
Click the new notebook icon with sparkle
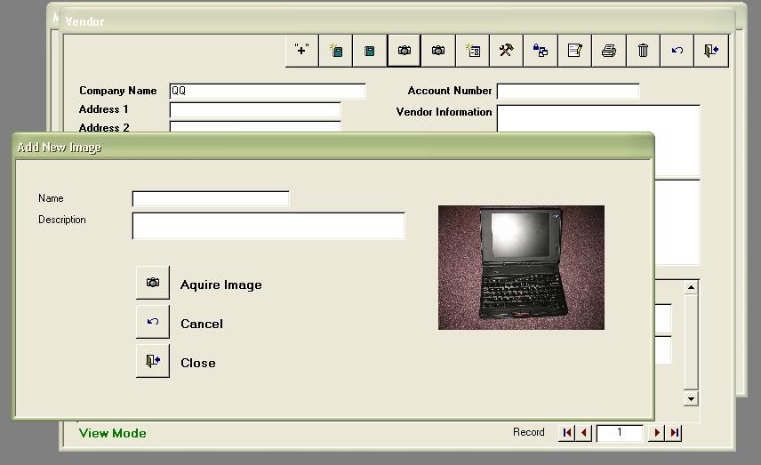point(336,51)
